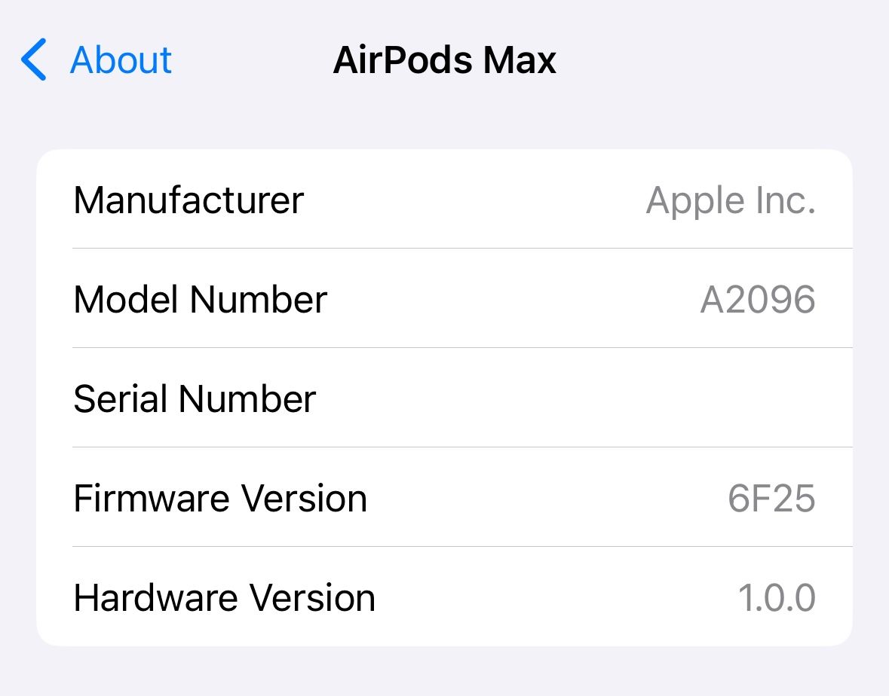Go back to the About screen

(x=121, y=60)
